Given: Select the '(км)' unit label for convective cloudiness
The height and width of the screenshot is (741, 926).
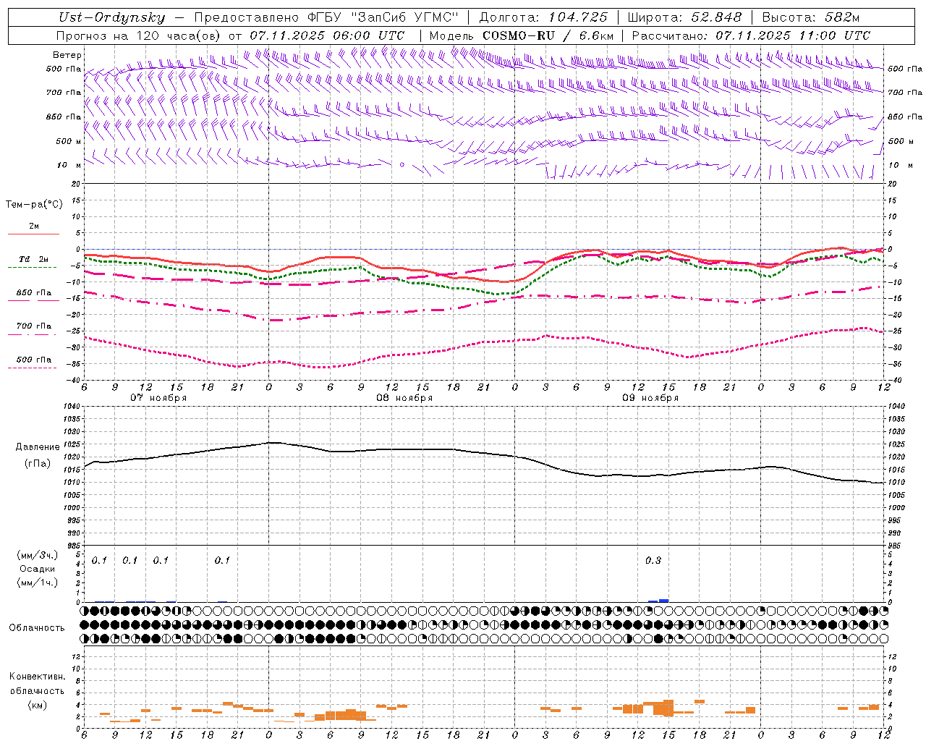Looking at the screenshot, I should pos(37,705).
